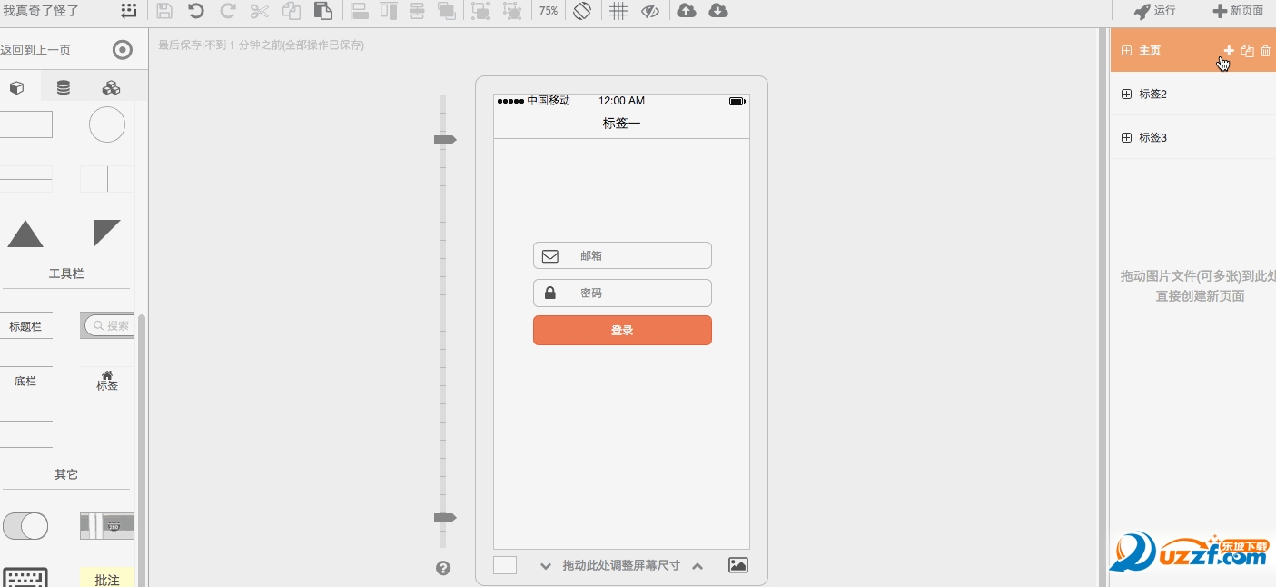Image resolution: width=1276 pixels, height=587 pixels.
Task: Click the distribute center alignment icon
Action: (417, 11)
